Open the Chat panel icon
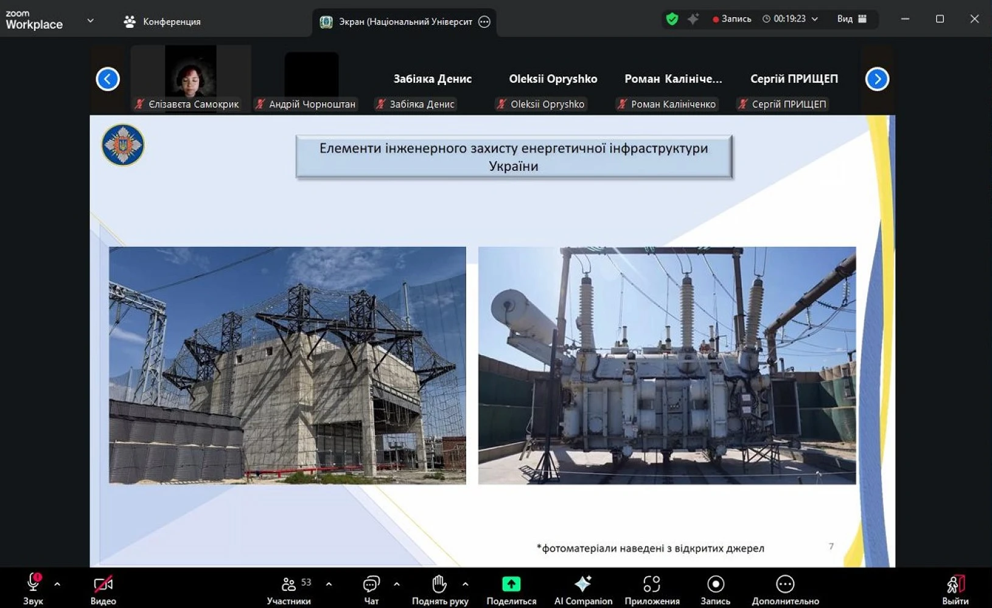 click(x=371, y=585)
